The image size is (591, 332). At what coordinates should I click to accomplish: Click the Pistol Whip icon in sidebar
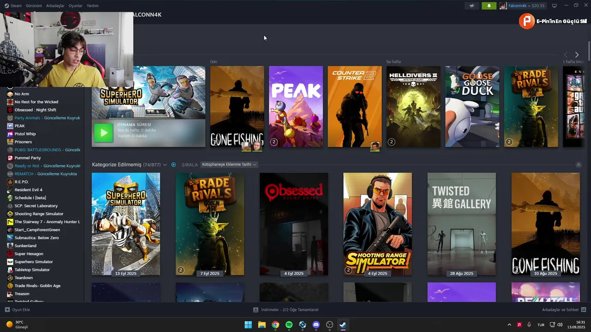coord(10,134)
